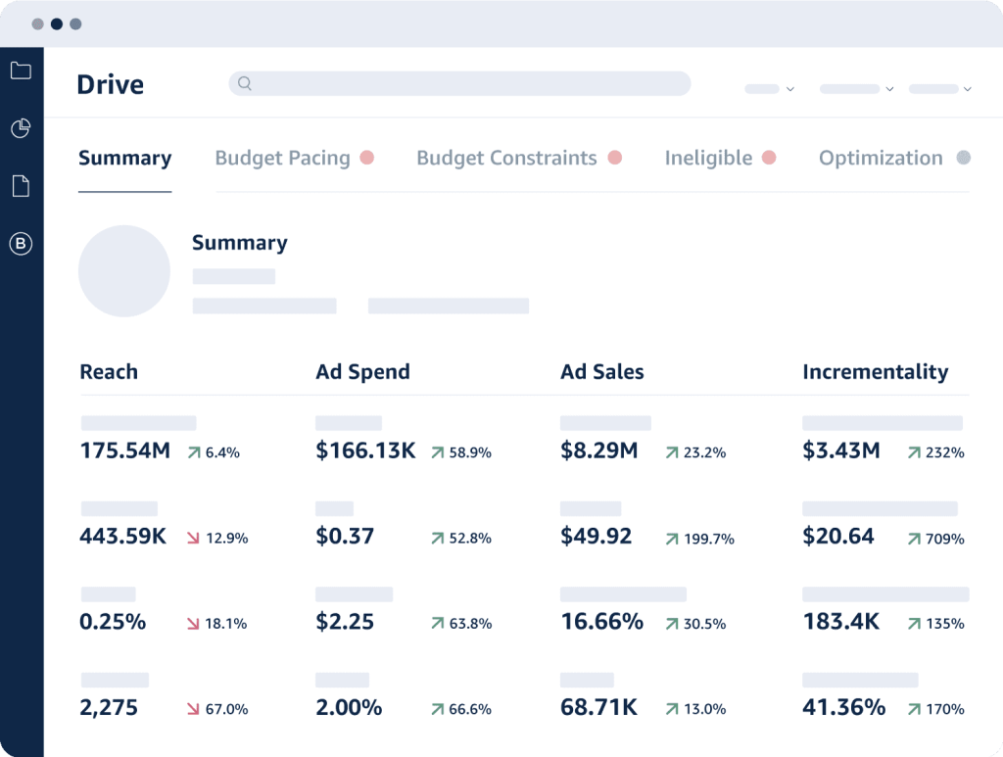Viewport: 1003px width, 757px height.
Task: Click the red dot beside Budget Constraints
Action: (615, 158)
